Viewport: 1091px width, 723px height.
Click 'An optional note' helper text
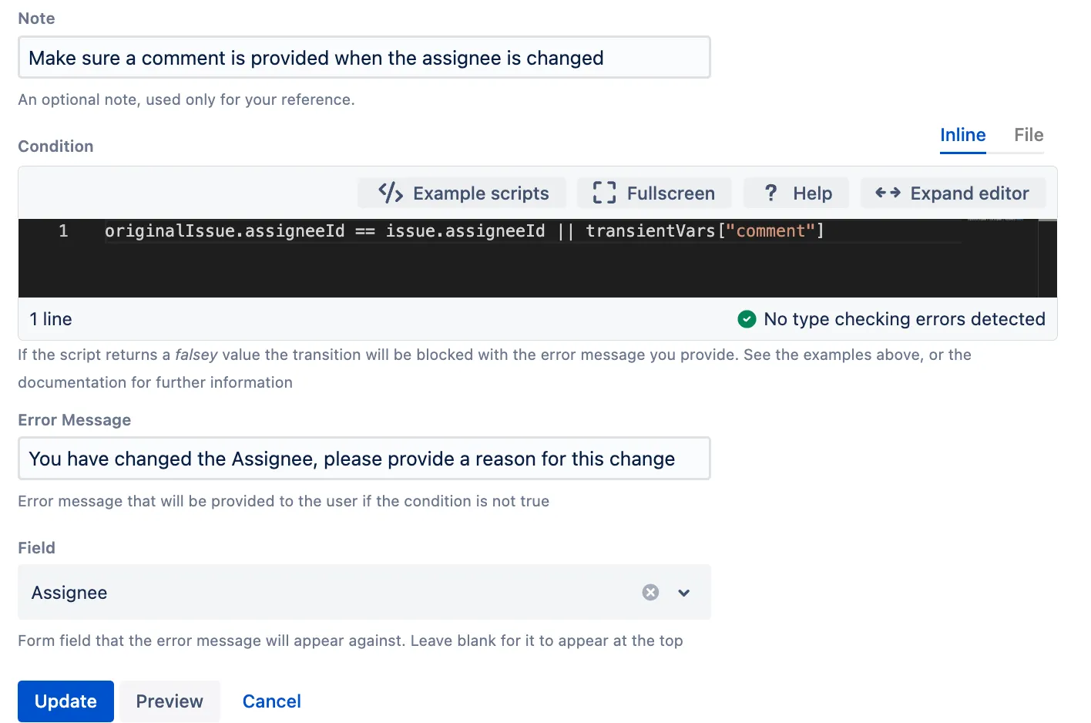tap(186, 99)
